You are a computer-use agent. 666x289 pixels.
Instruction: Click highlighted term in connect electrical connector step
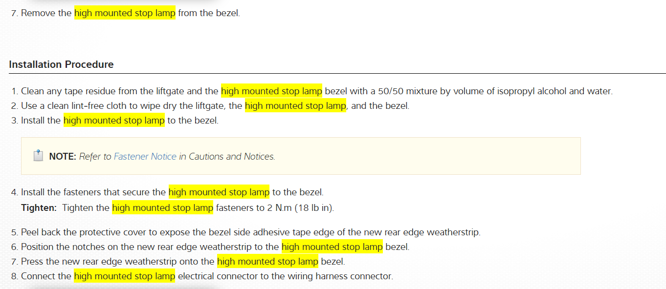tap(125, 276)
